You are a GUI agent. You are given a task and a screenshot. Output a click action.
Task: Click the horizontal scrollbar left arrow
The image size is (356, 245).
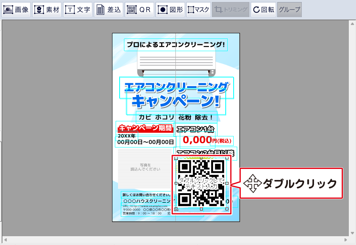(x=5, y=240)
